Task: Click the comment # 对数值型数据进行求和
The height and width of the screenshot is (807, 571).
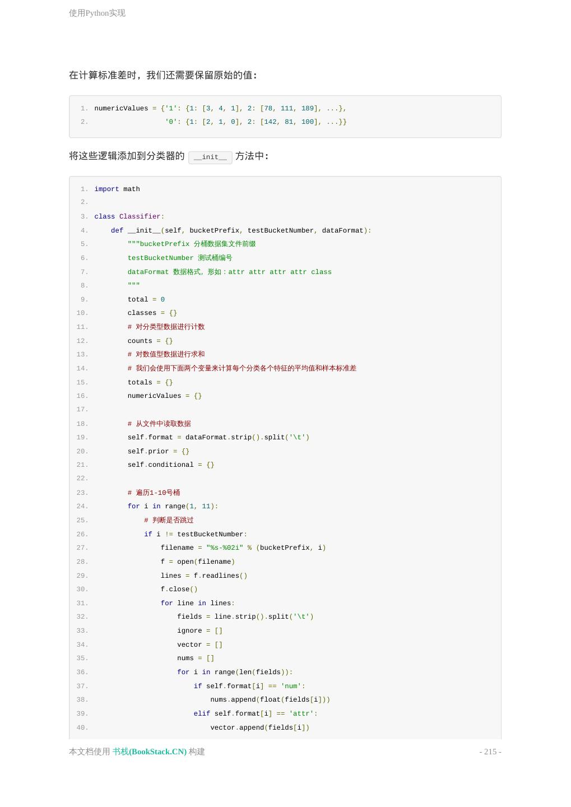Action: 166,354
